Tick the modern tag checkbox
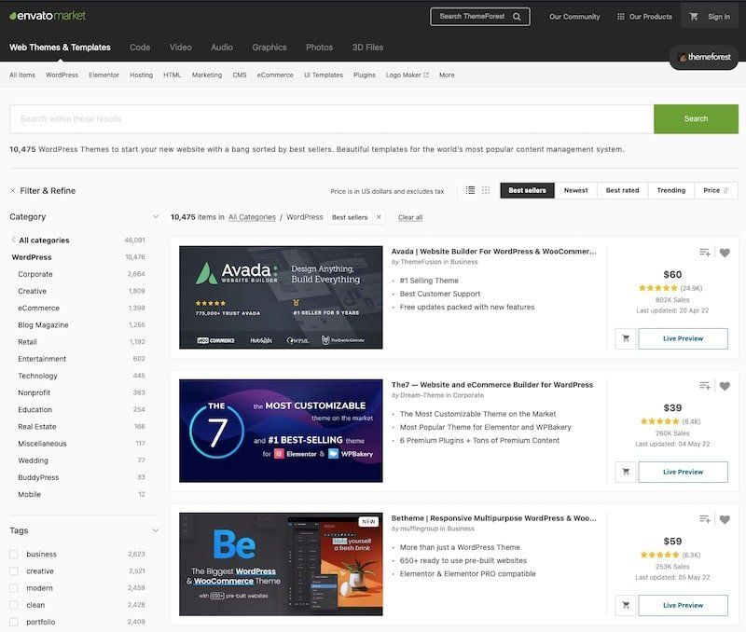 (14, 588)
